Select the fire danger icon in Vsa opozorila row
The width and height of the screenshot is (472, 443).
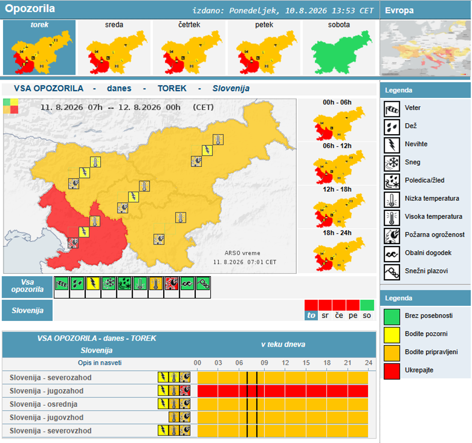pyautogui.click(x=171, y=284)
